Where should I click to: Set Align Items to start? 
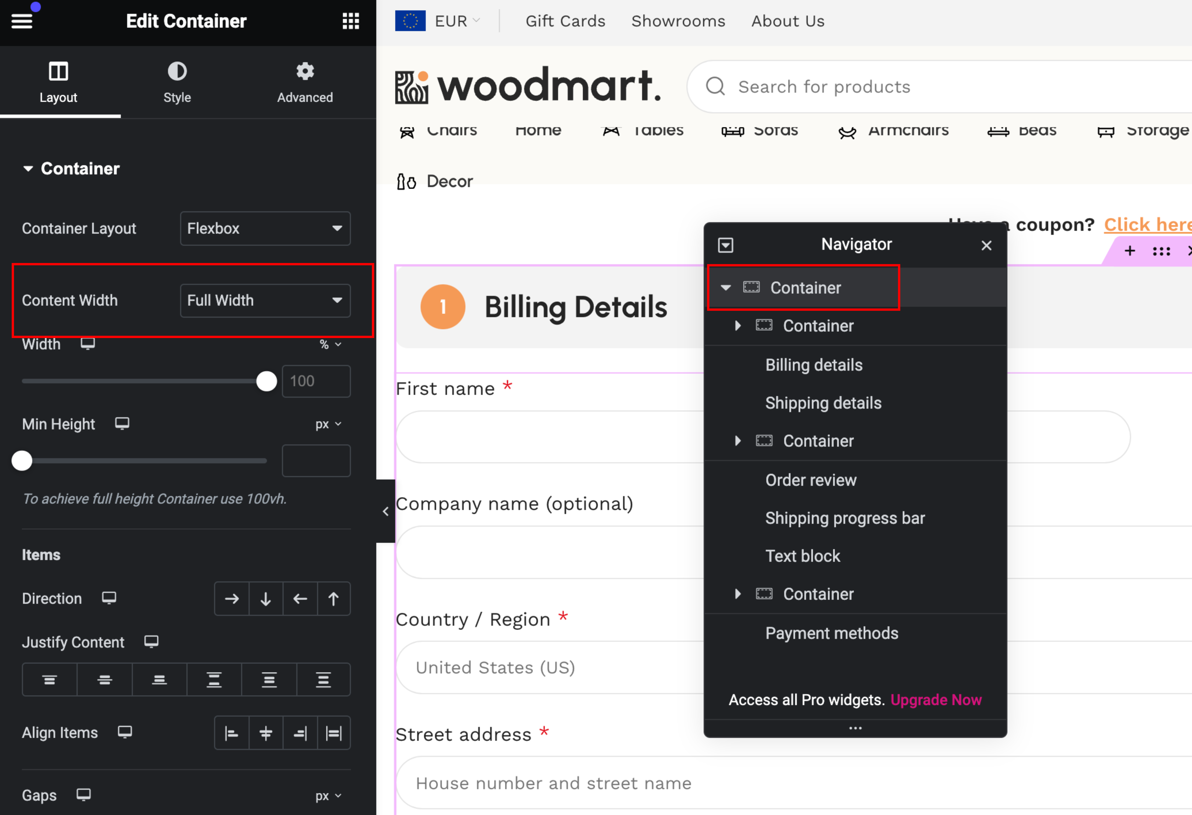232,733
